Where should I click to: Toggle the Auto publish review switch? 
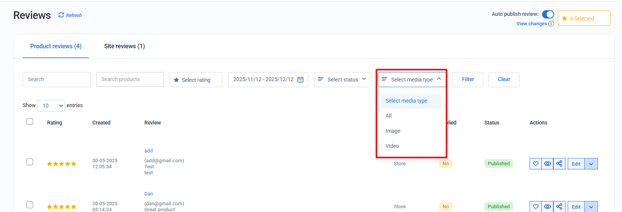coord(548,14)
